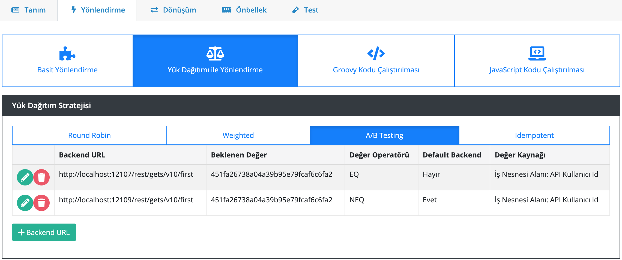Click the Yük Dağıtım Stratejisi heading

point(51,106)
